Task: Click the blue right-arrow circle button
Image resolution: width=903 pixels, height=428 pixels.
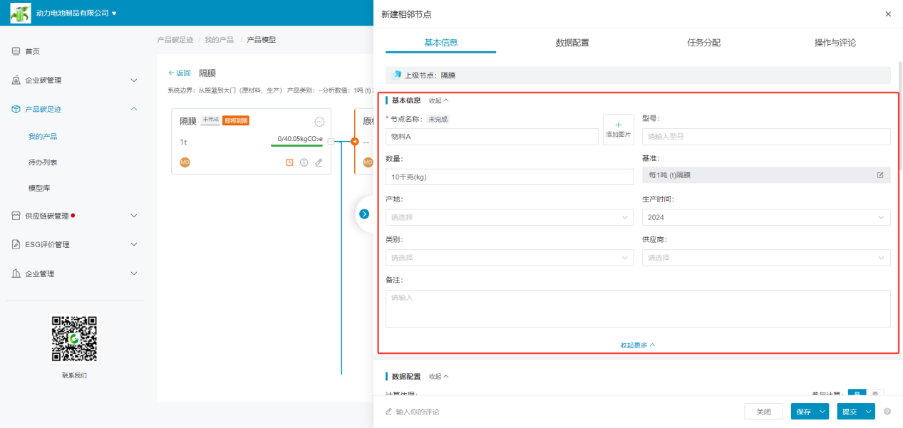Action: tap(364, 214)
